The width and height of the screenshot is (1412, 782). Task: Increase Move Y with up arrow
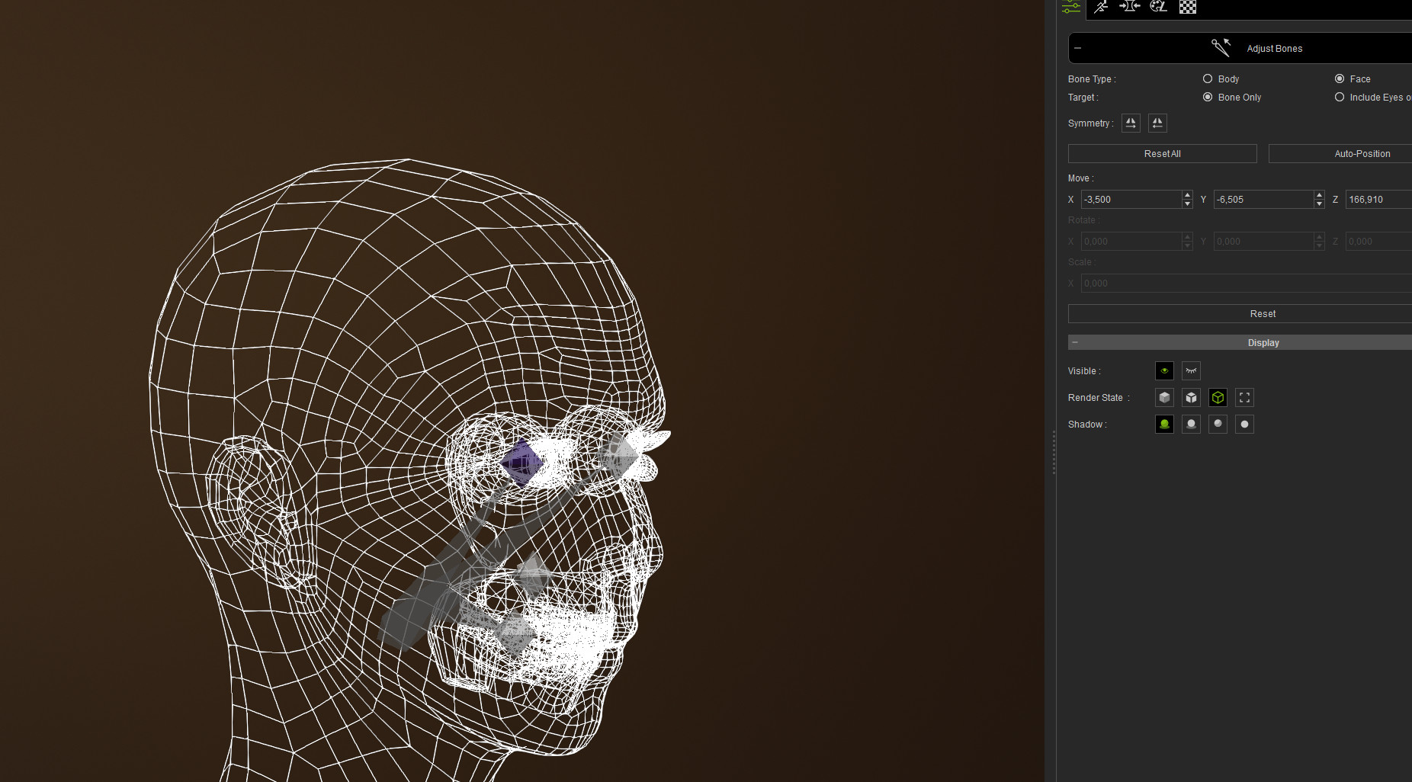pyautogui.click(x=1319, y=194)
